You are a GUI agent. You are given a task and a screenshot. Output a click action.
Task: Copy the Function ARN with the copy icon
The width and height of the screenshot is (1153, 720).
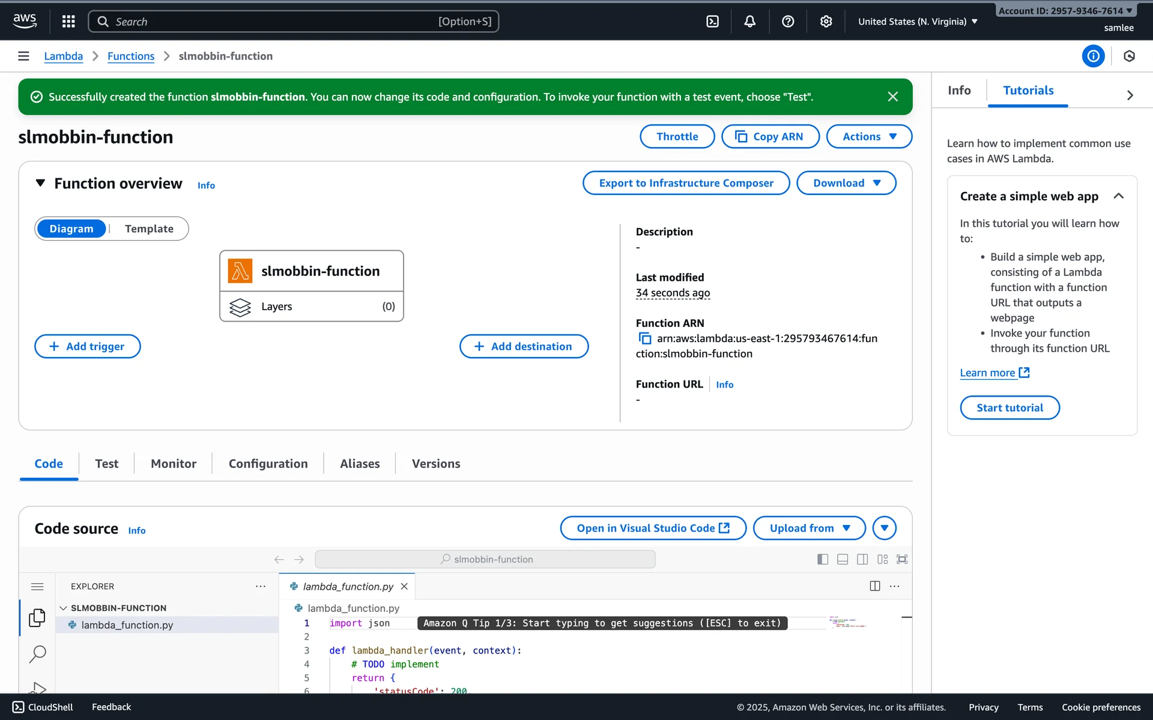(x=644, y=338)
